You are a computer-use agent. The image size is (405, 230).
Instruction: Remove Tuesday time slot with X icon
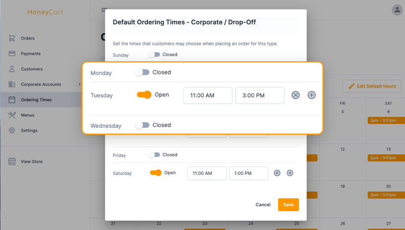tap(296, 95)
